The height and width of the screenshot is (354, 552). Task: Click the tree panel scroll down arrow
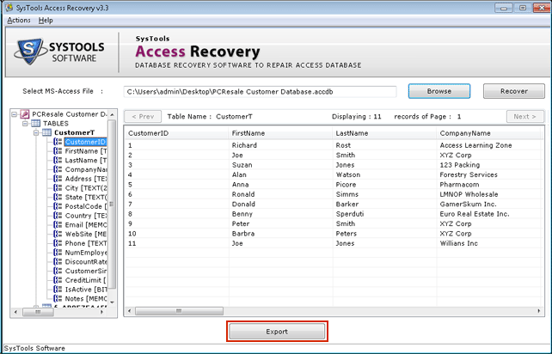[x=112, y=302]
